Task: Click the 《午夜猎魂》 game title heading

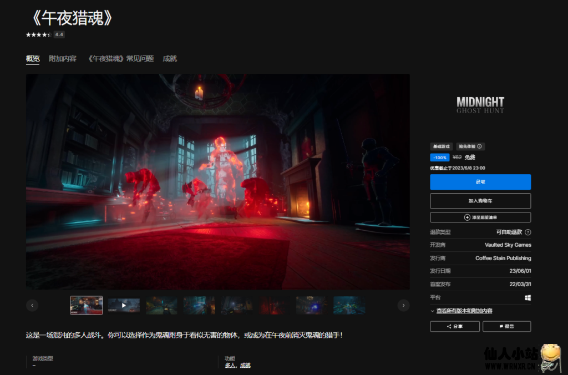Action: [72, 17]
